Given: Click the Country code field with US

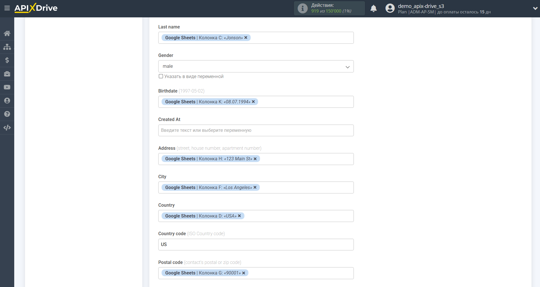Looking at the screenshot, I should pos(256,245).
